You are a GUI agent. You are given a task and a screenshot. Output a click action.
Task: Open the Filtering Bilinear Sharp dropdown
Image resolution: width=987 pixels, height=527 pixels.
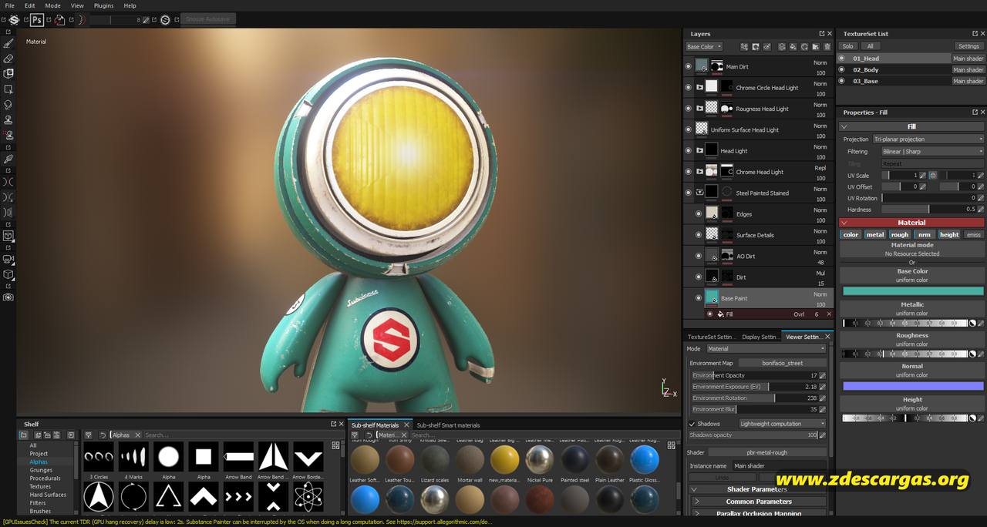[x=932, y=152]
